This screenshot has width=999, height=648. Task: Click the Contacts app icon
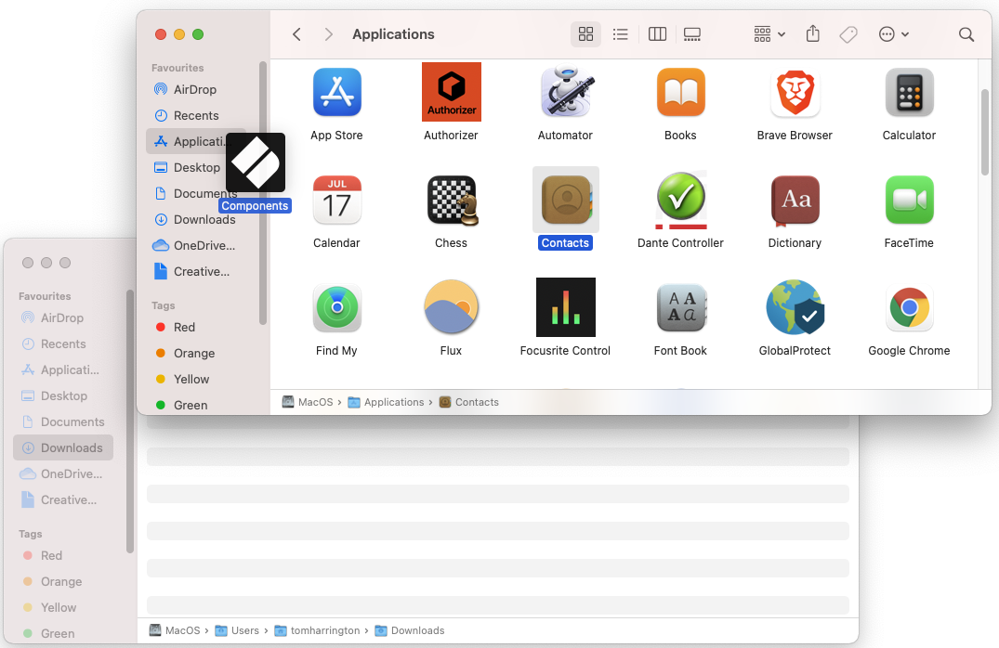566,200
